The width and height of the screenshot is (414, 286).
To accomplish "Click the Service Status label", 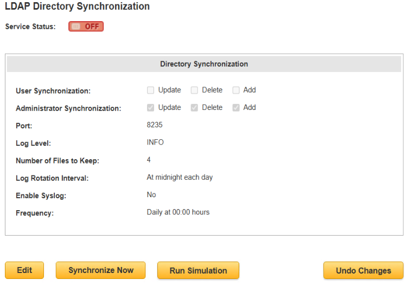I will pyautogui.click(x=30, y=27).
